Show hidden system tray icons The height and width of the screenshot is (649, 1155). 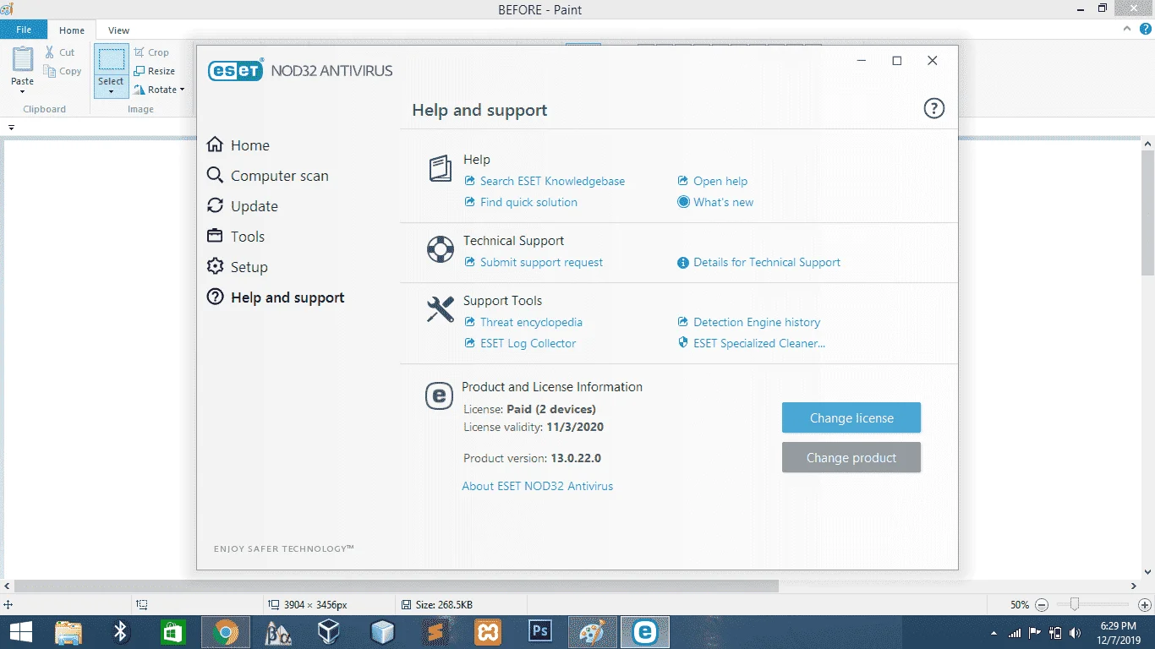click(994, 633)
